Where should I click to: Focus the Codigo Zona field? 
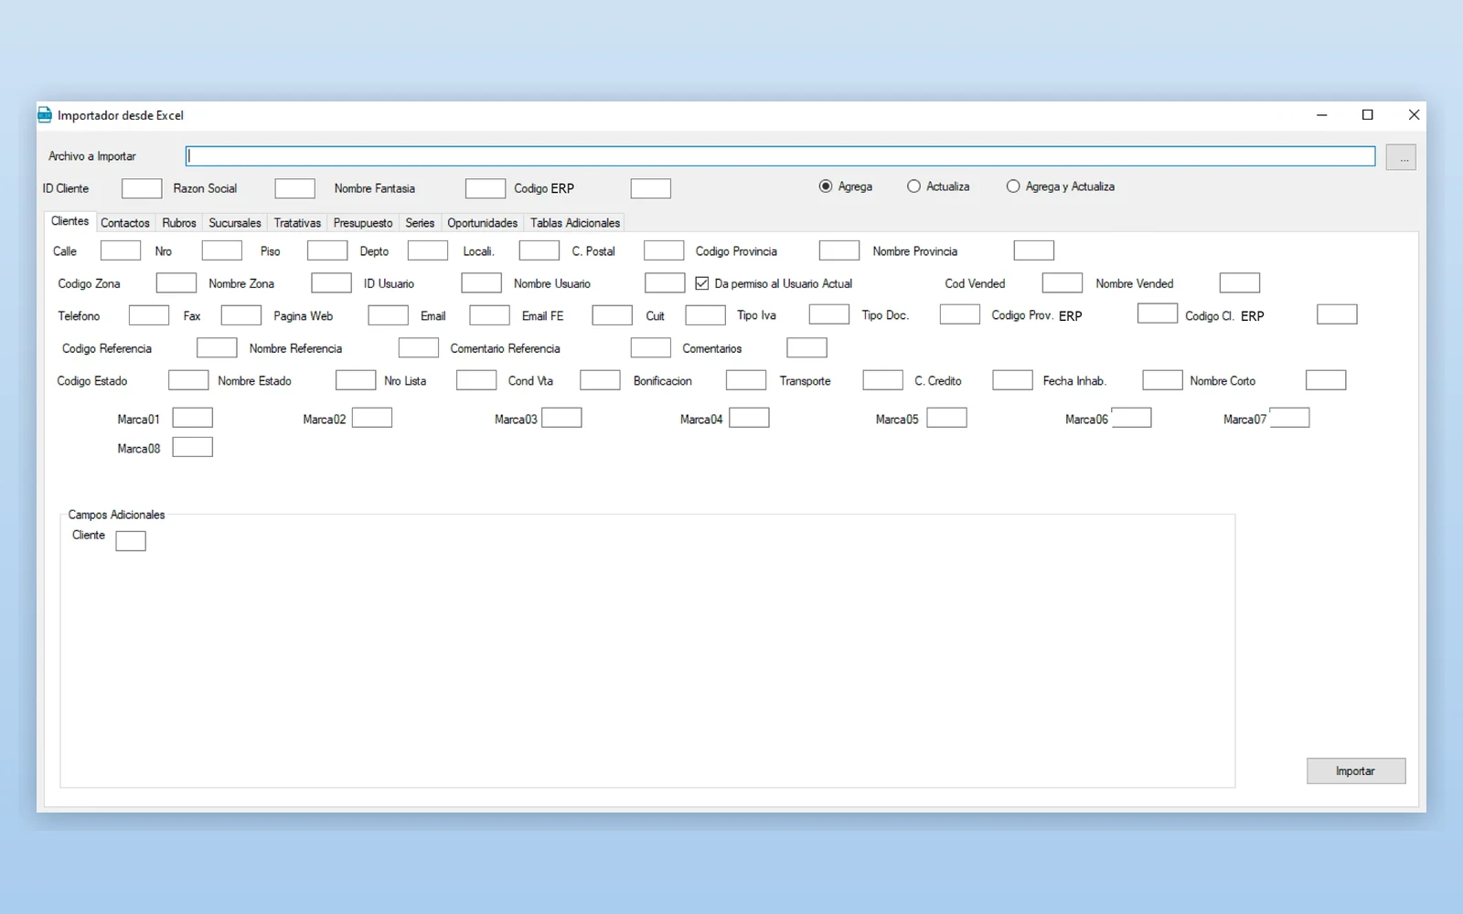pos(176,283)
